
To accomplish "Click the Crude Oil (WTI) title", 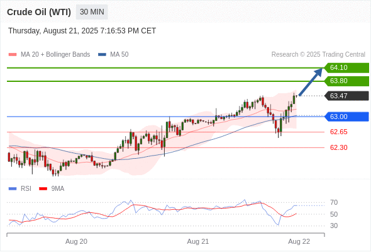I will click(x=39, y=12).
